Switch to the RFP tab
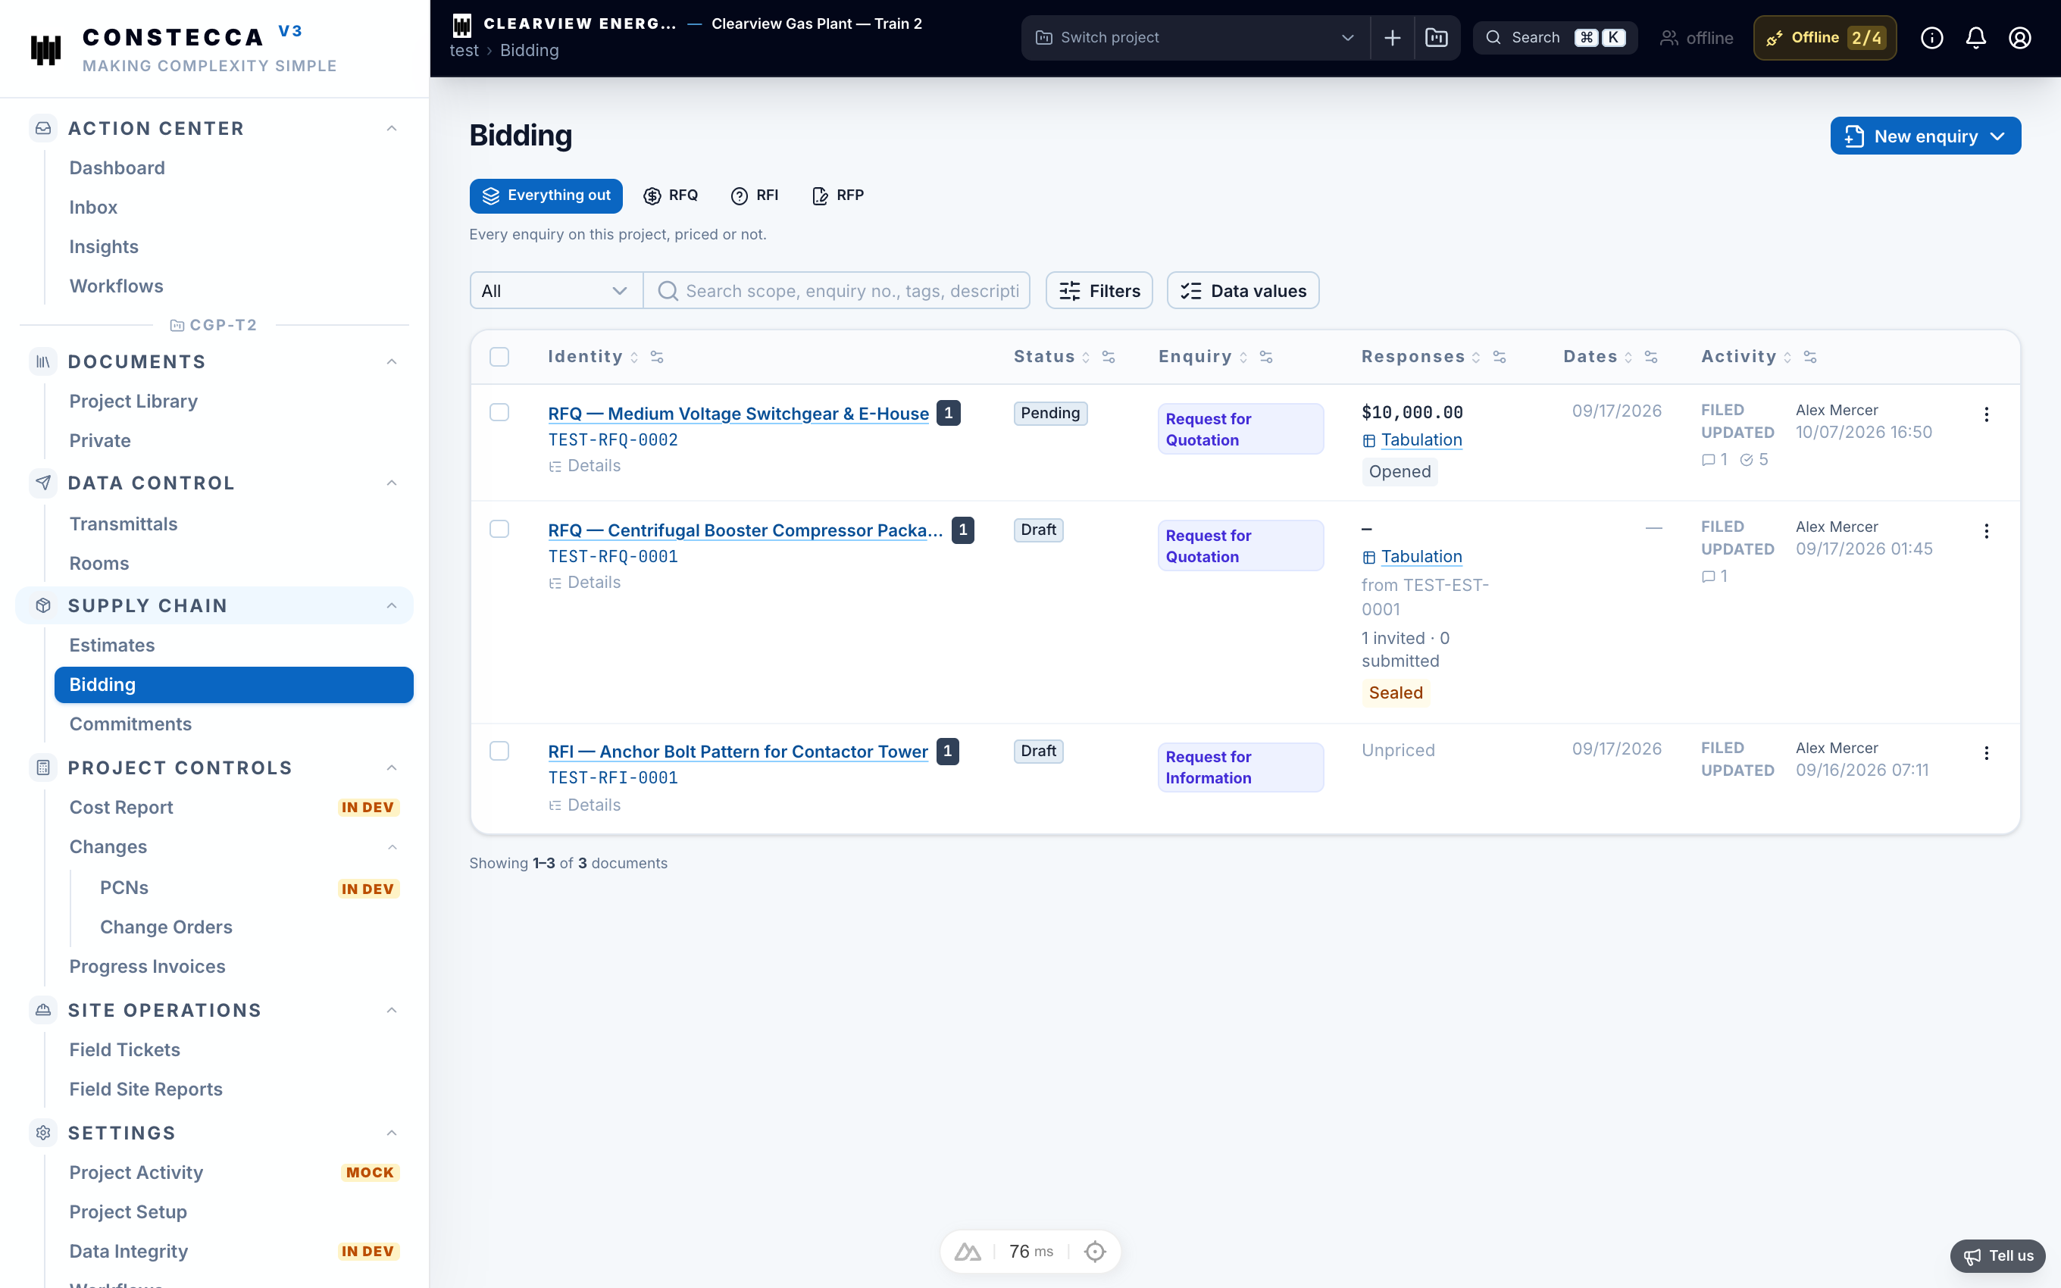This screenshot has width=2061, height=1288. pyautogui.click(x=838, y=196)
